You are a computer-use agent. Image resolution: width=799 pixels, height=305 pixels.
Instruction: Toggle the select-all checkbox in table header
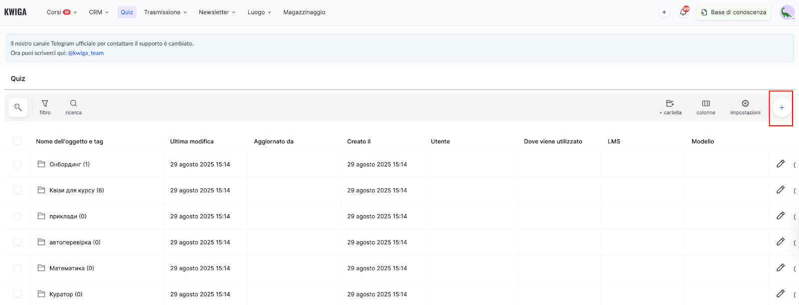17,141
